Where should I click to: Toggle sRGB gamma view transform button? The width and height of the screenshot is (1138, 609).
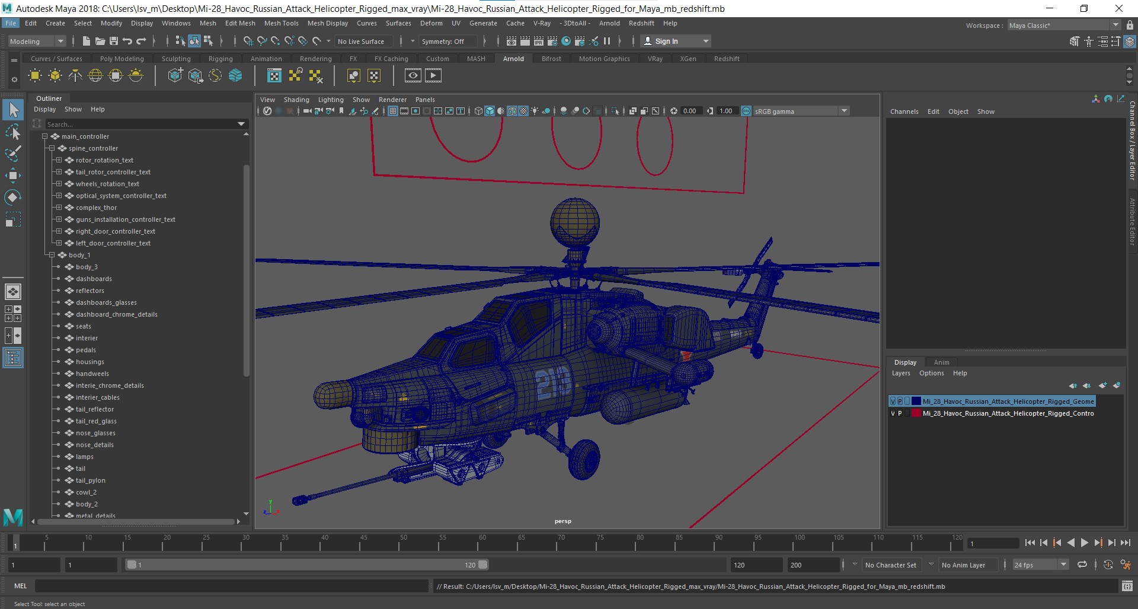point(746,111)
